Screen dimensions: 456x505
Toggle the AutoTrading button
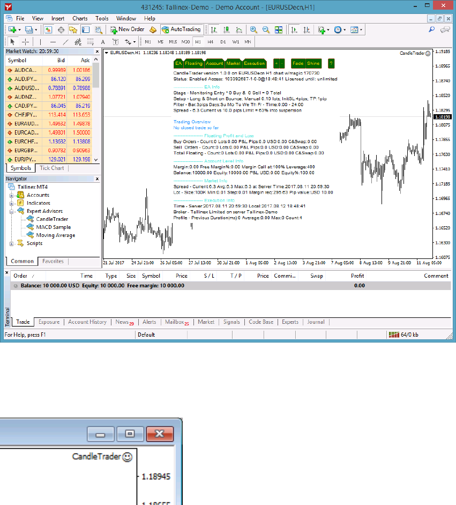click(182, 29)
